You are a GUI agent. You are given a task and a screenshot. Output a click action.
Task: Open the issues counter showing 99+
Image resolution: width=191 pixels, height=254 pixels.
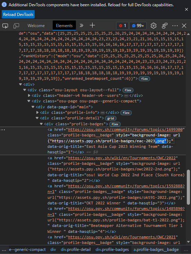click(138, 26)
